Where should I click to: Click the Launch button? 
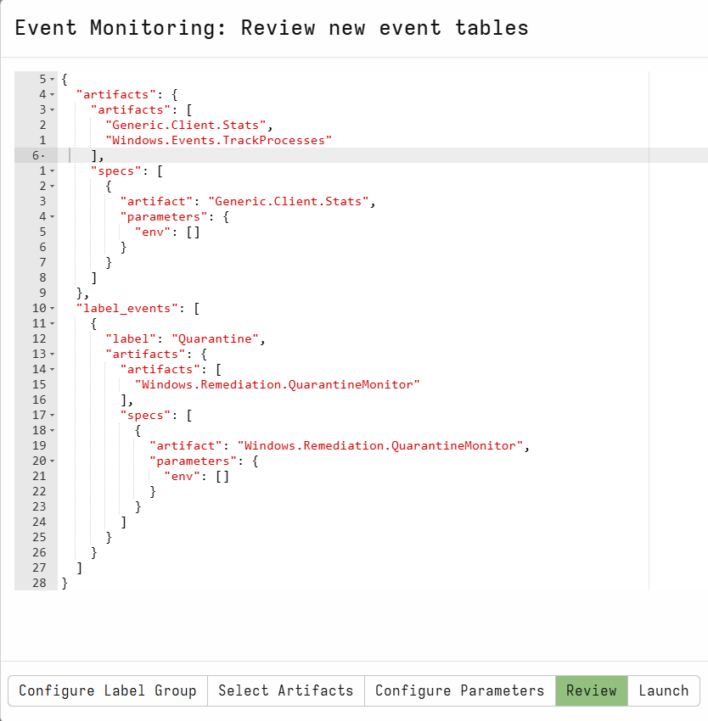664,690
